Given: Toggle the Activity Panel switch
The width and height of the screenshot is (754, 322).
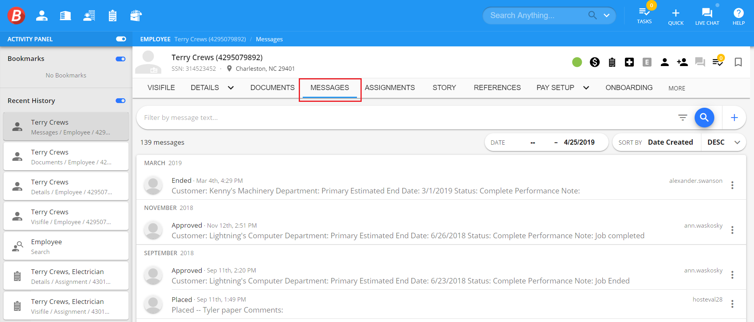Looking at the screenshot, I should 121,39.
